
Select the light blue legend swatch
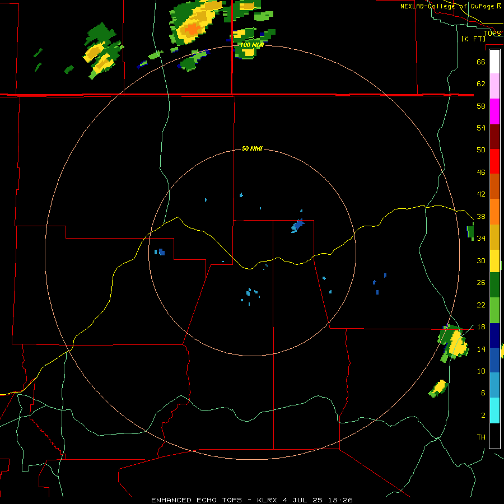pyautogui.click(x=494, y=385)
